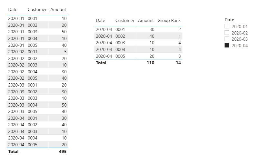Sort right table by Date header
269x155 pixels.
tap(101, 20)
